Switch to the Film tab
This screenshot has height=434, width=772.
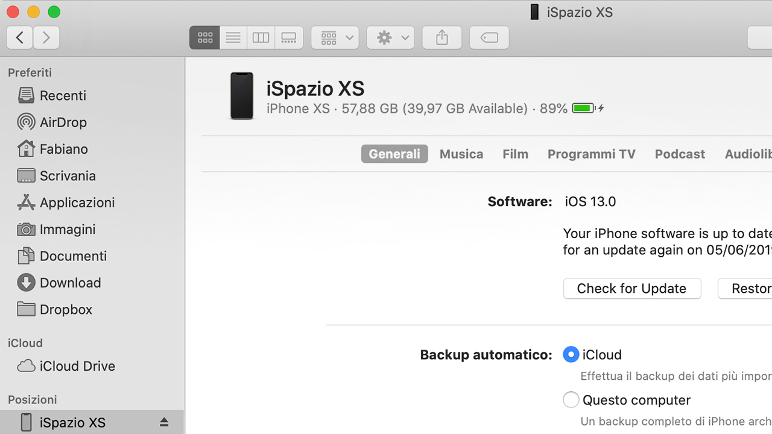(x=515, y=154)
